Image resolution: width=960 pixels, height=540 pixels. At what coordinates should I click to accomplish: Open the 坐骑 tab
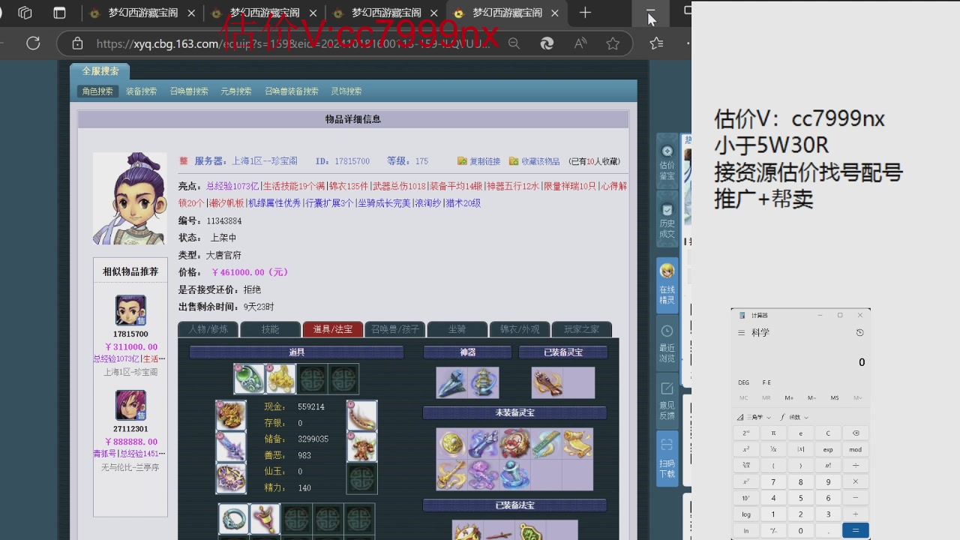457,329
